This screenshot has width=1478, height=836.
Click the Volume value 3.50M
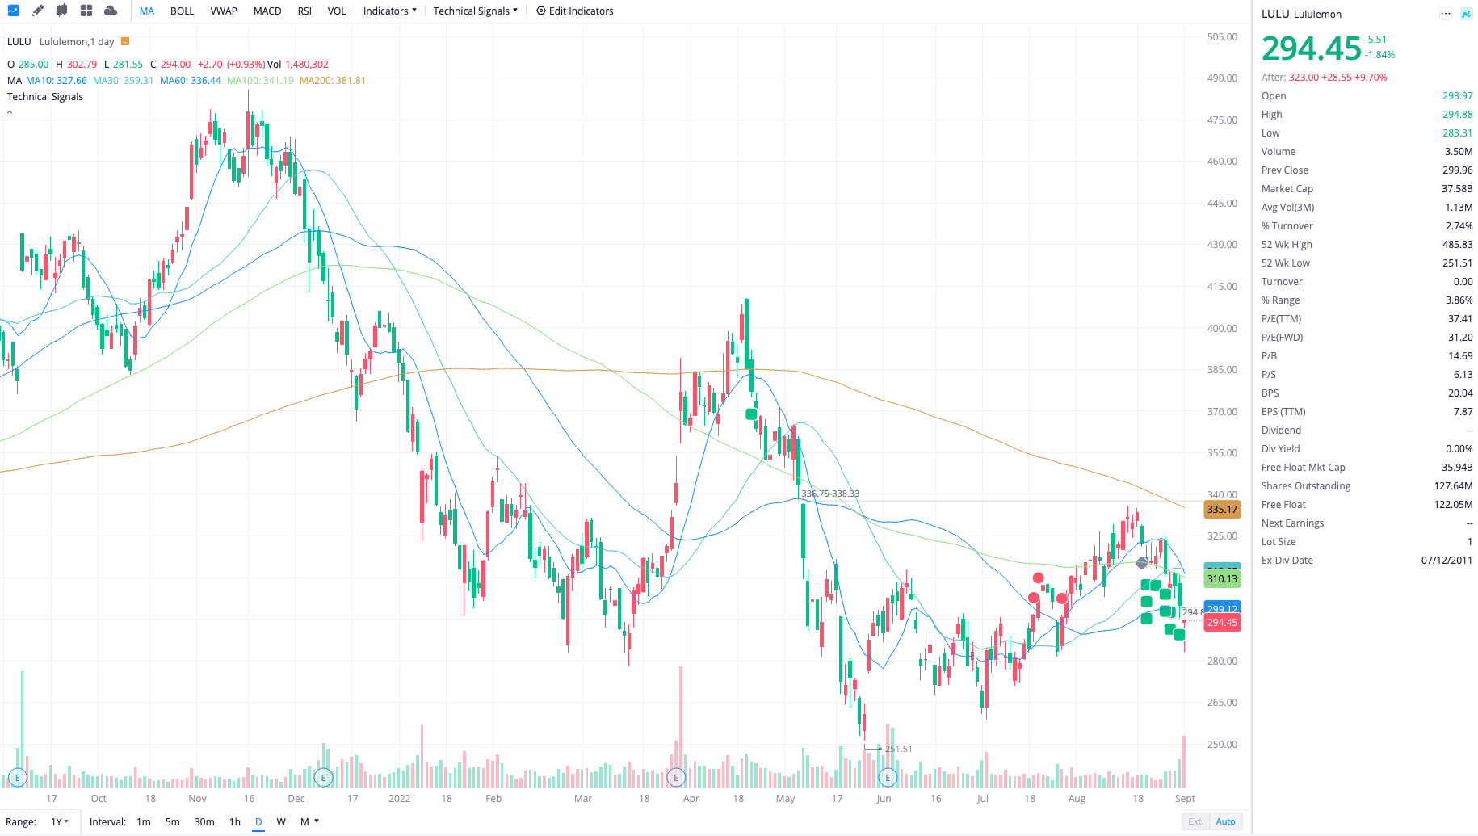tap(1459, 151)
